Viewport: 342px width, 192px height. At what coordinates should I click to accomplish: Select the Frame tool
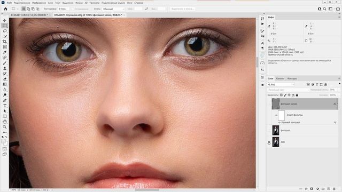pos(5,47)
